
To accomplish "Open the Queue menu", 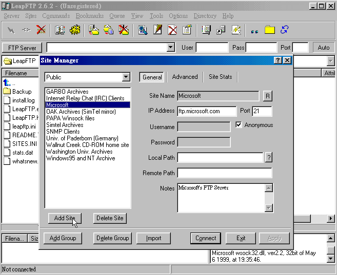I will pos(117,16).
